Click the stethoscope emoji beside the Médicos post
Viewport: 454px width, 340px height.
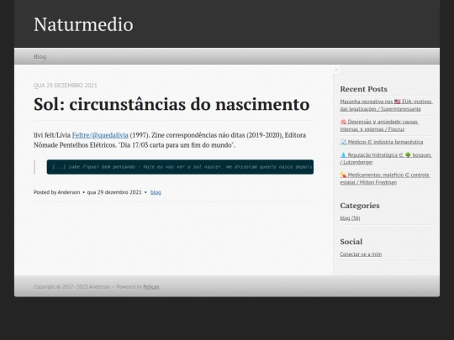343,142
